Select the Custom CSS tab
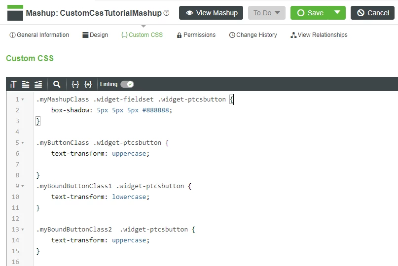 pos(142,35)
